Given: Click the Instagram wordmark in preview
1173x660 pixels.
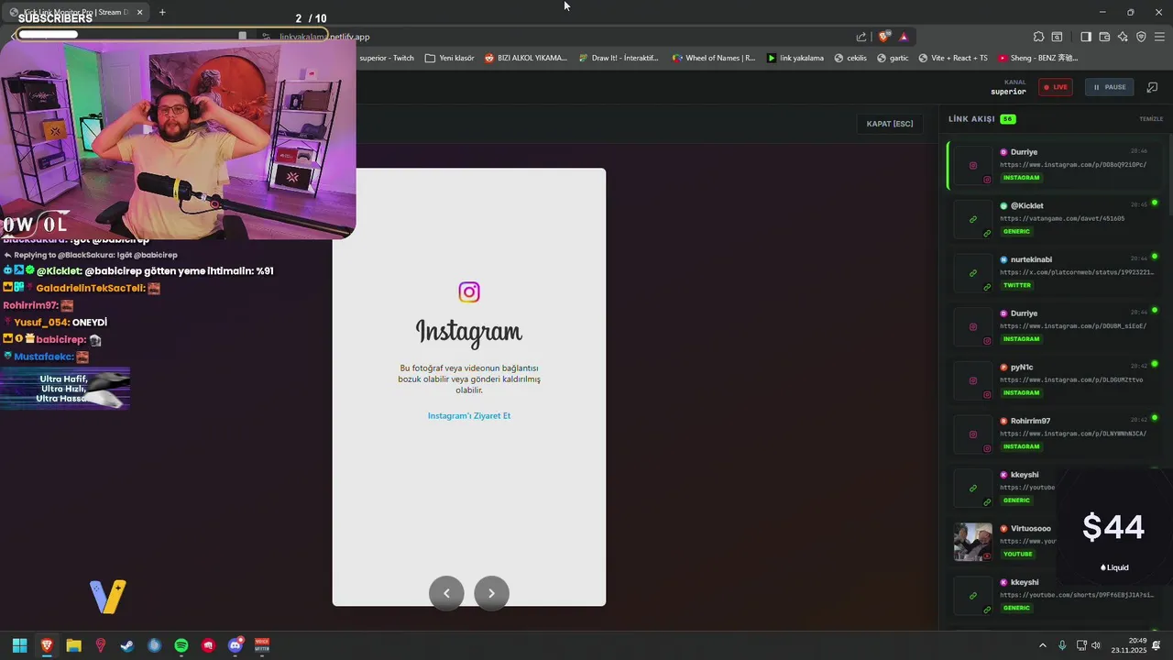Looking at the screenshot, I should (469, 332).
